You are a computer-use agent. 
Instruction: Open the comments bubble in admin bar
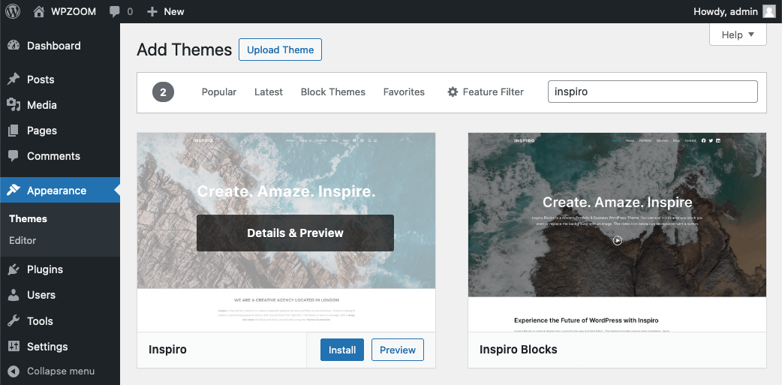(x=115, y=11)
